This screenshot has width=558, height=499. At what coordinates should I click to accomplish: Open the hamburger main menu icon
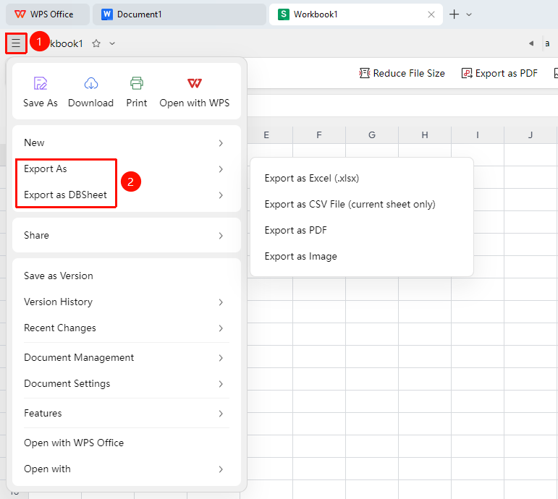pos(16,43)
